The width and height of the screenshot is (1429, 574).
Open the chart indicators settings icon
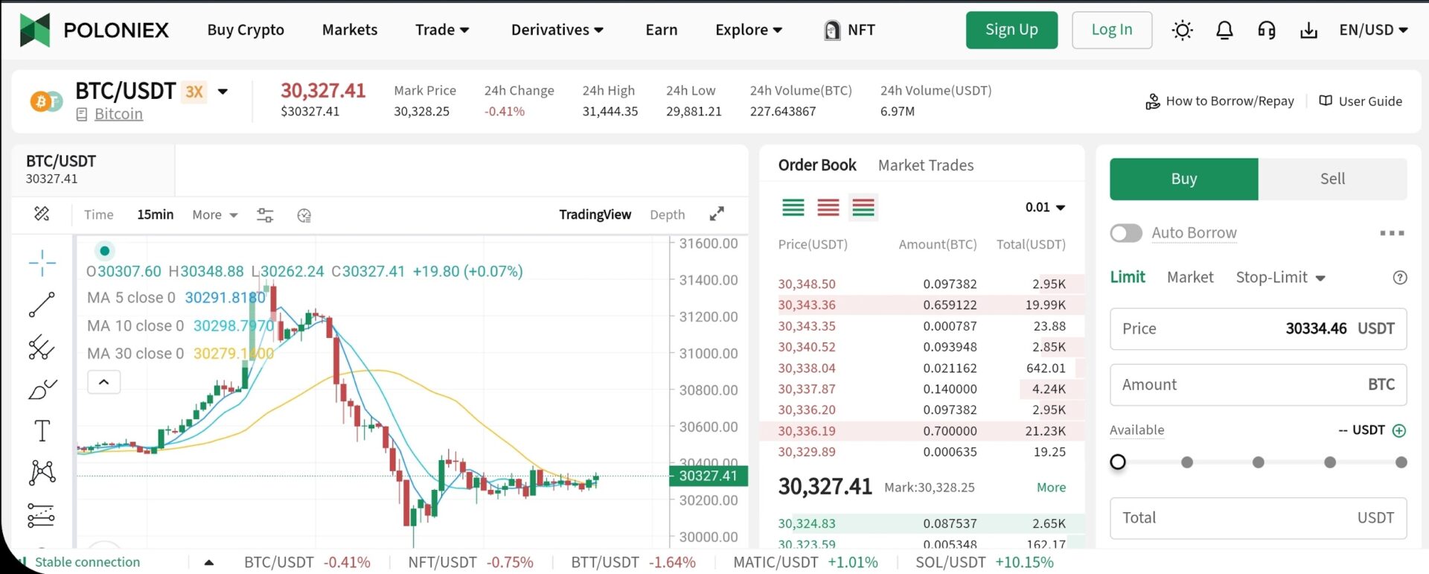point(265,215)
